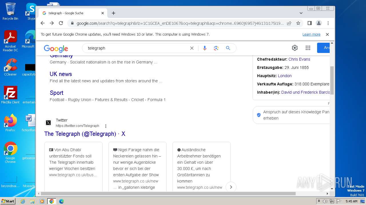This screenshot has width=366, height=205.
Task: Open FileZilla Client desktop shortcut
Action: (10, 95)
